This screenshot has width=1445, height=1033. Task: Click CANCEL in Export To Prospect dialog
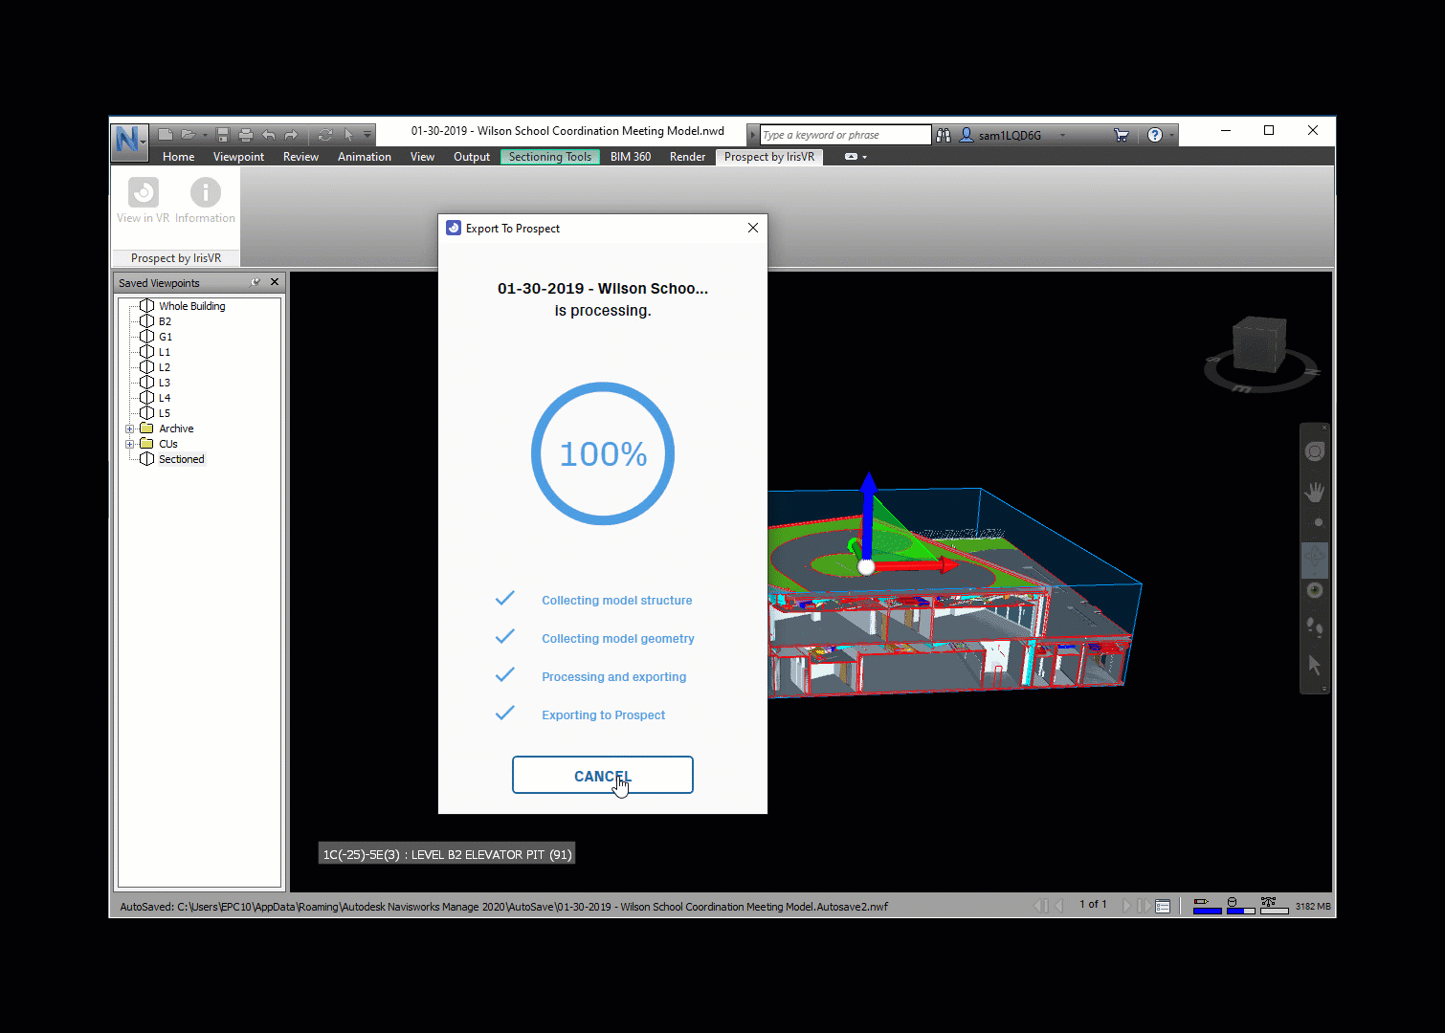603,775
